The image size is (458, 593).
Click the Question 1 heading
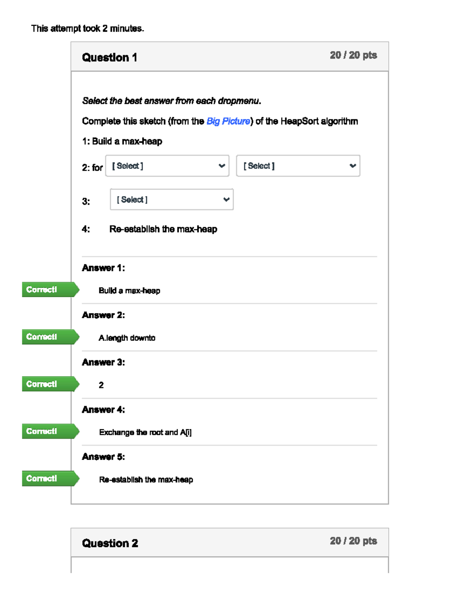click(x=110, y=58)
